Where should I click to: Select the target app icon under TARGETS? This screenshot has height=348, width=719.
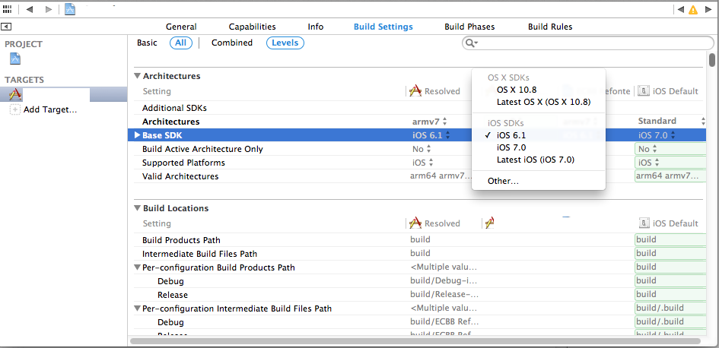[x=15, y=94]
